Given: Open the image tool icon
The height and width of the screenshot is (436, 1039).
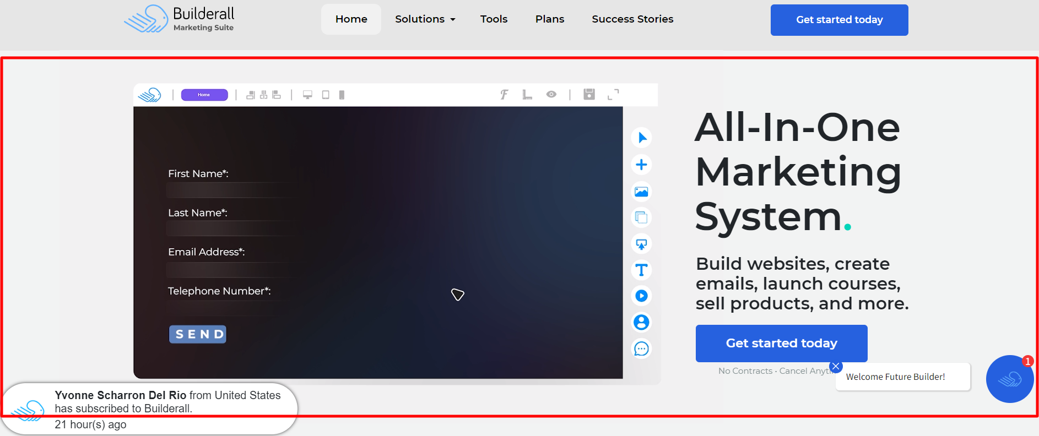Looking at the screenshot, I should [641, 192].
